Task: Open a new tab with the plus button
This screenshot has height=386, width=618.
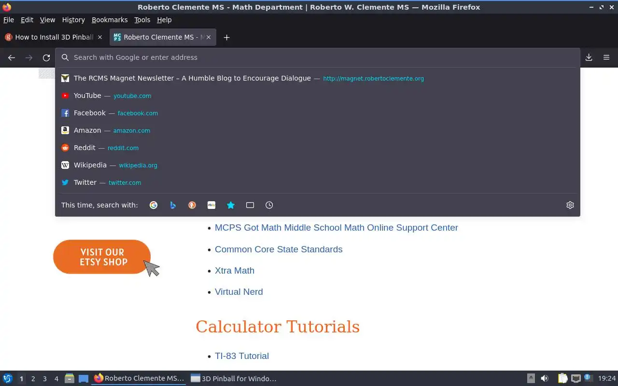Action: (x=226, y=37)
